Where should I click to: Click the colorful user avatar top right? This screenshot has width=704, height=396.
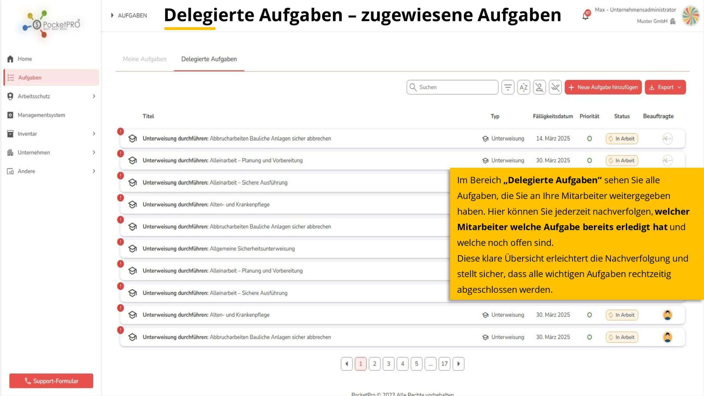point(690,15)
